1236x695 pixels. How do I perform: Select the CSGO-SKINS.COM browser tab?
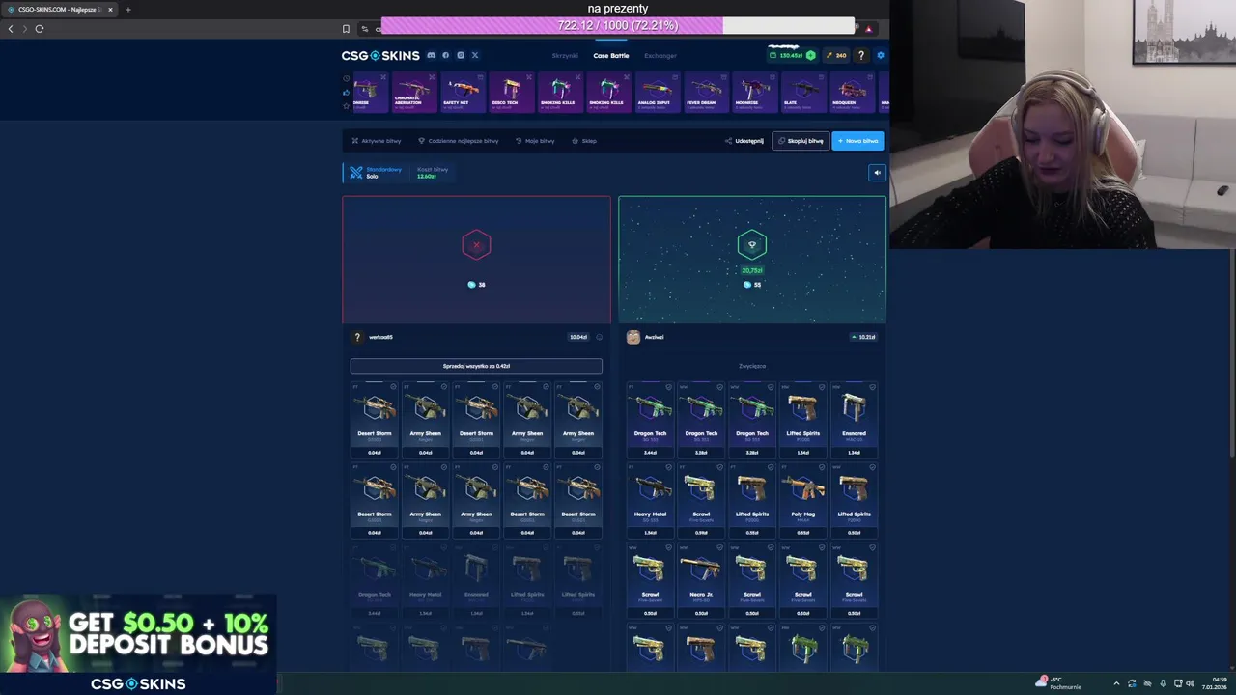[60, 10]
